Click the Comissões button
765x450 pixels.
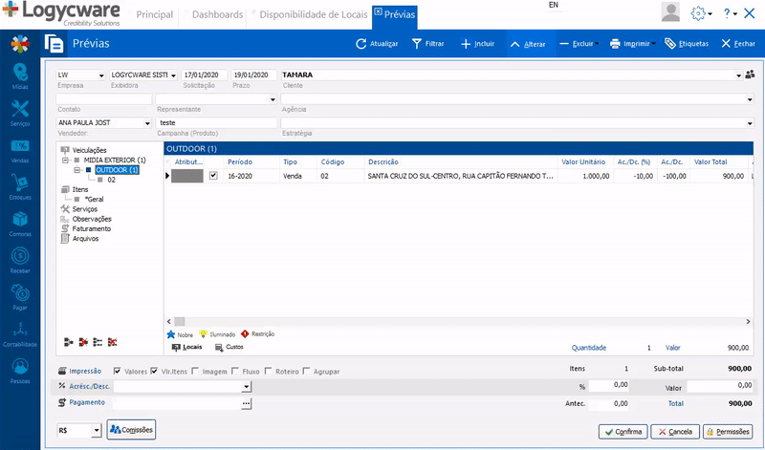132,430
